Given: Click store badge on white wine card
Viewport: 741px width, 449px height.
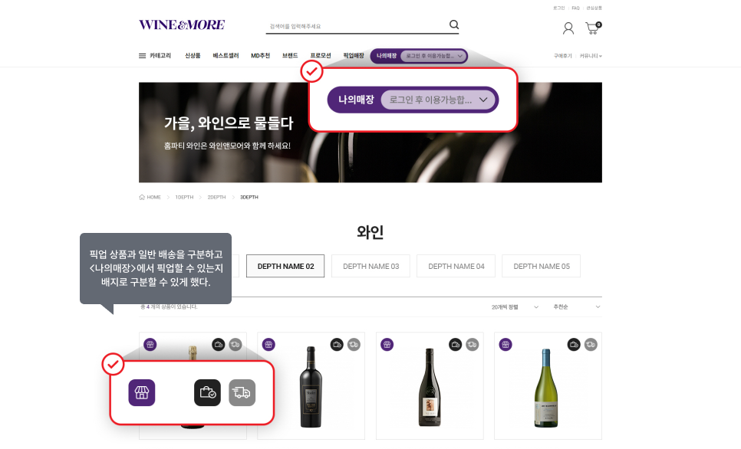Looking at the screenshot, I should click(x=506, y=345).
